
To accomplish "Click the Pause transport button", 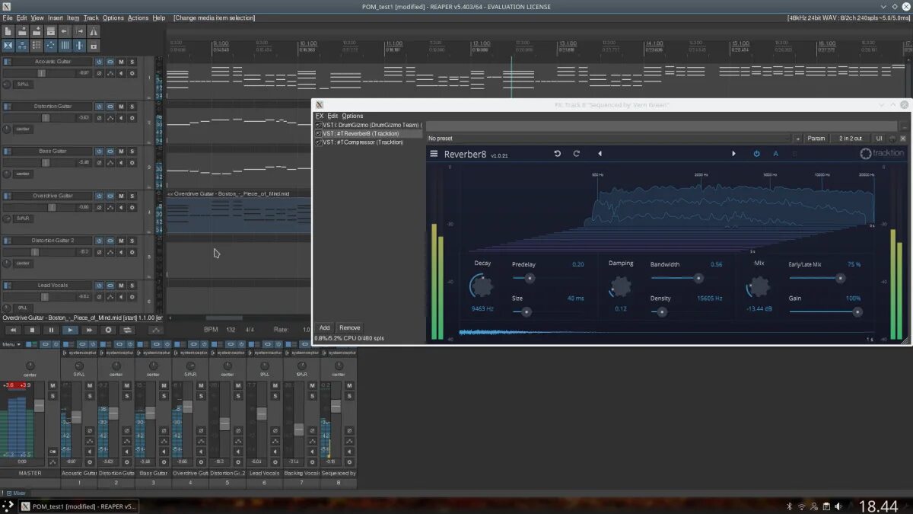I will coord(51,330).
